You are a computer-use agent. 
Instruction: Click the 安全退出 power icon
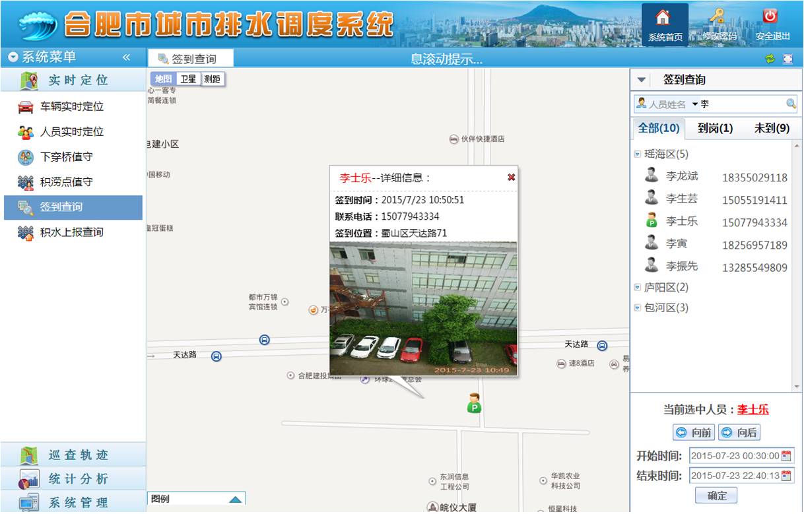pos(770,17)
